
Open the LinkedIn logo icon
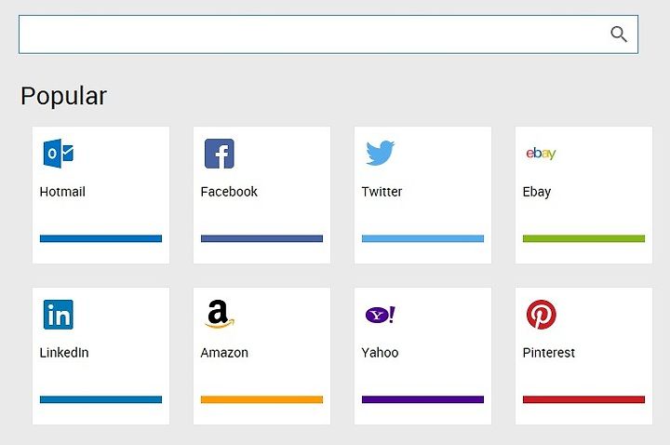[x=59, y=315]
